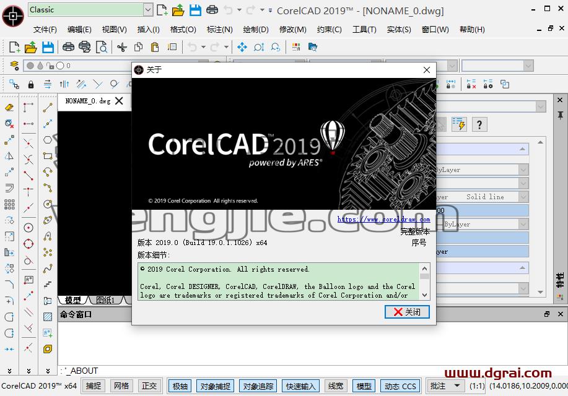568x396 pixels.
Task: Open the 修改(M) menu
Action: 293,30
